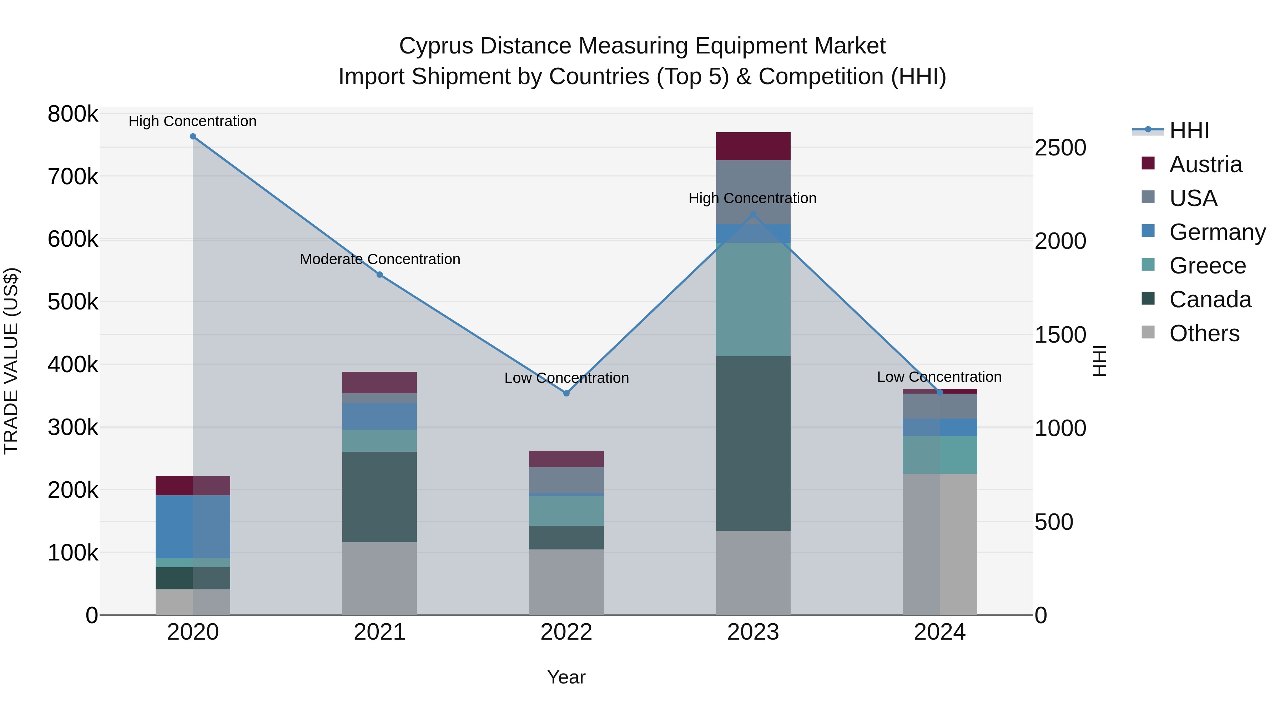Click the '800k' y-axis tick label
This screenshot has height=722, width=1285.
click(73, 114)
